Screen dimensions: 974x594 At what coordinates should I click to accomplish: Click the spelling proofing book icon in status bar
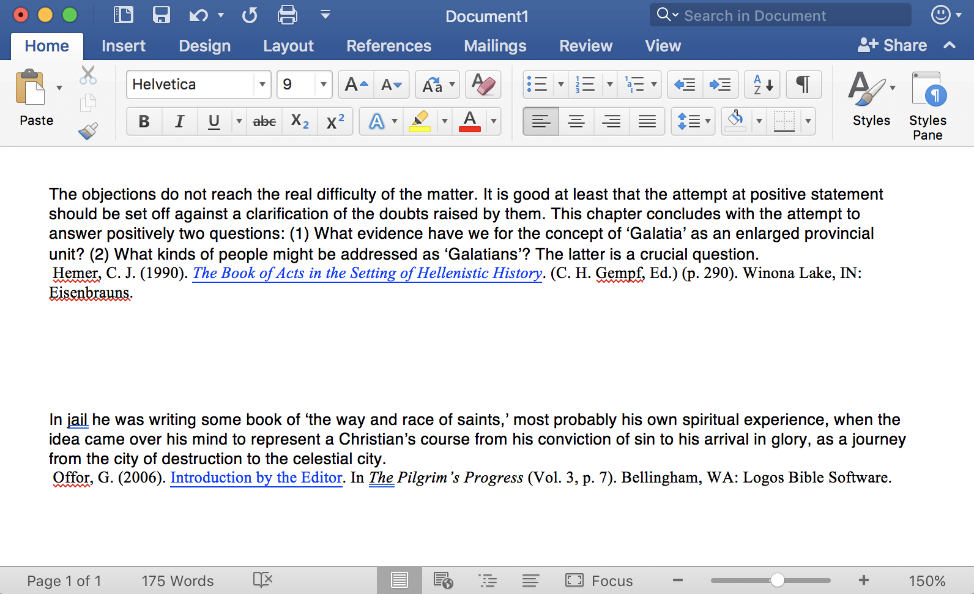click(262, 580)
